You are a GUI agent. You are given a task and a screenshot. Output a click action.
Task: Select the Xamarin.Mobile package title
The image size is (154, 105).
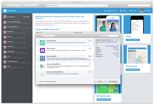[52, 56]
